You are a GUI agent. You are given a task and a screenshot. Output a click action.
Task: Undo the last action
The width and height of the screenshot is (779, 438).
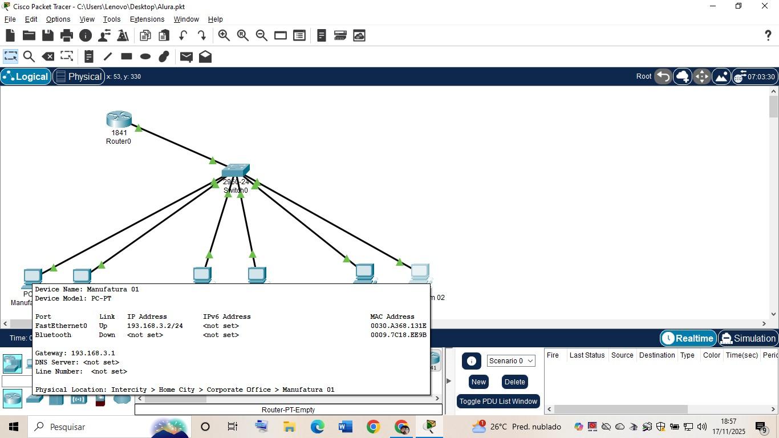pos(183,35)
